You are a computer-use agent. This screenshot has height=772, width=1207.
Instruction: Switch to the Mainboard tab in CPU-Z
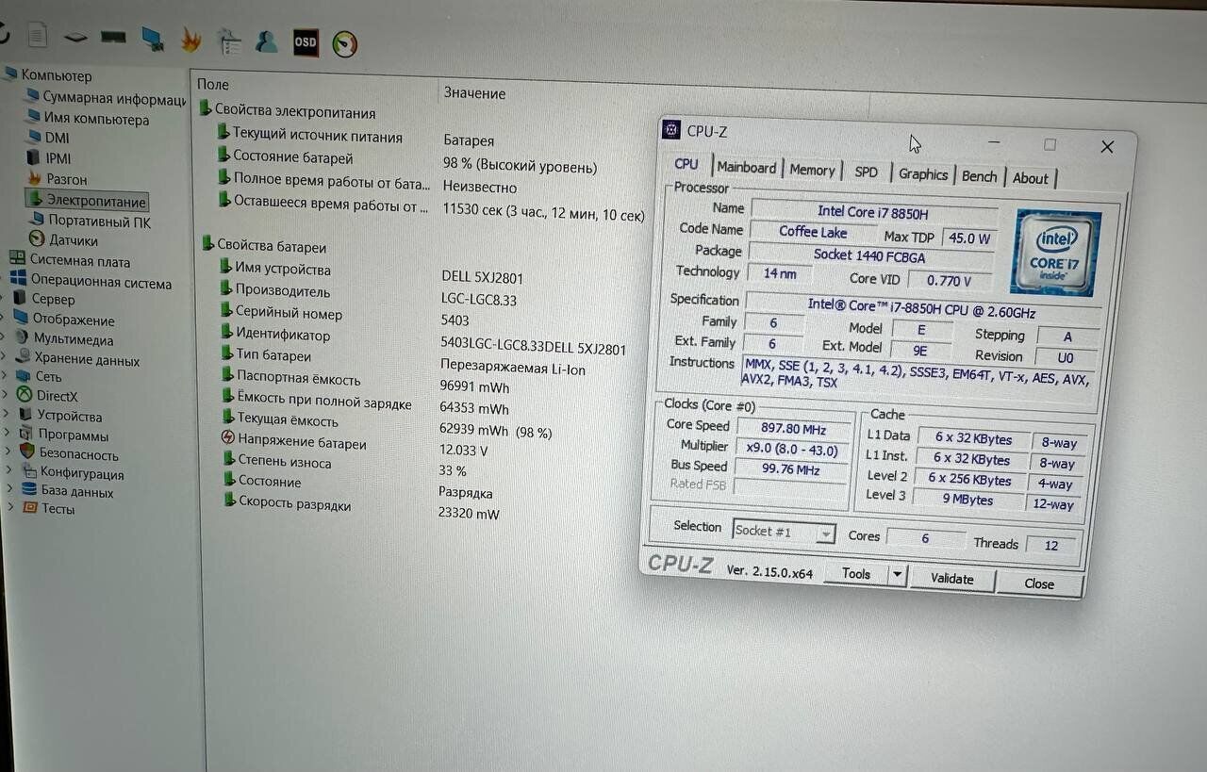[746, 168]
